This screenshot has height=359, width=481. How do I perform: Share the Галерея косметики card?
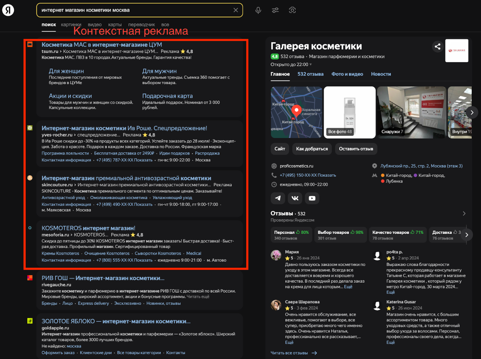pyautogui.click(x=437, y=46)
